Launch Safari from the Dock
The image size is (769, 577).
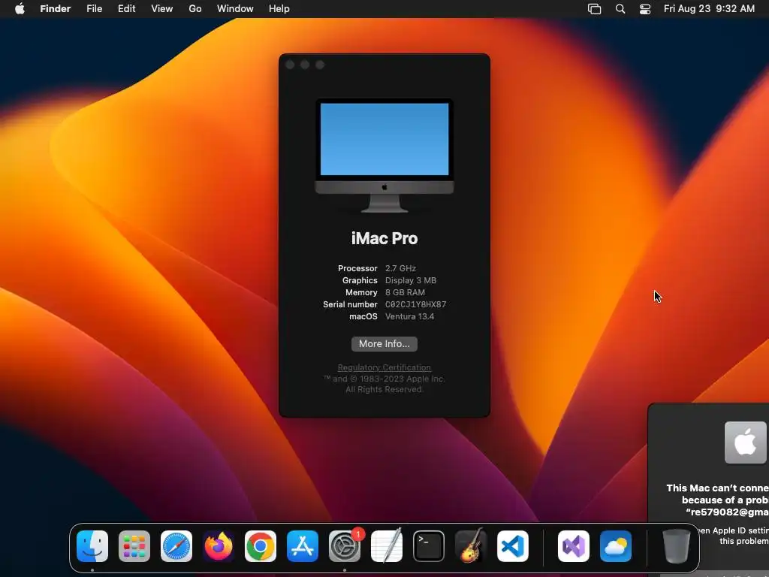coord(176,546)
